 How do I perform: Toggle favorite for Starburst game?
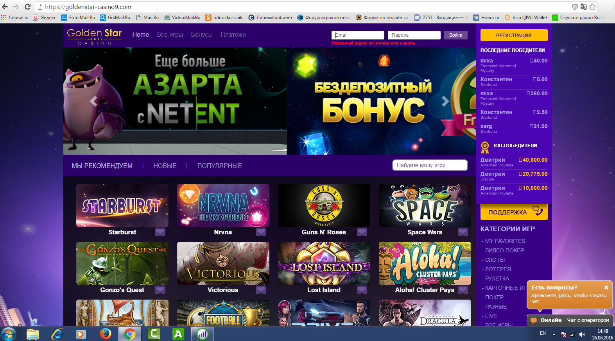tap(160, 232)
